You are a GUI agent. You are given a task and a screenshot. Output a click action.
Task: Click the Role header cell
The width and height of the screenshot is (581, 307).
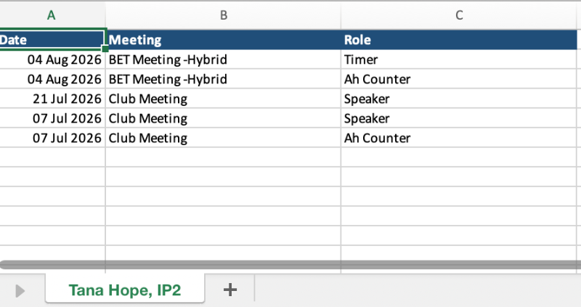[x=459, y=40]
